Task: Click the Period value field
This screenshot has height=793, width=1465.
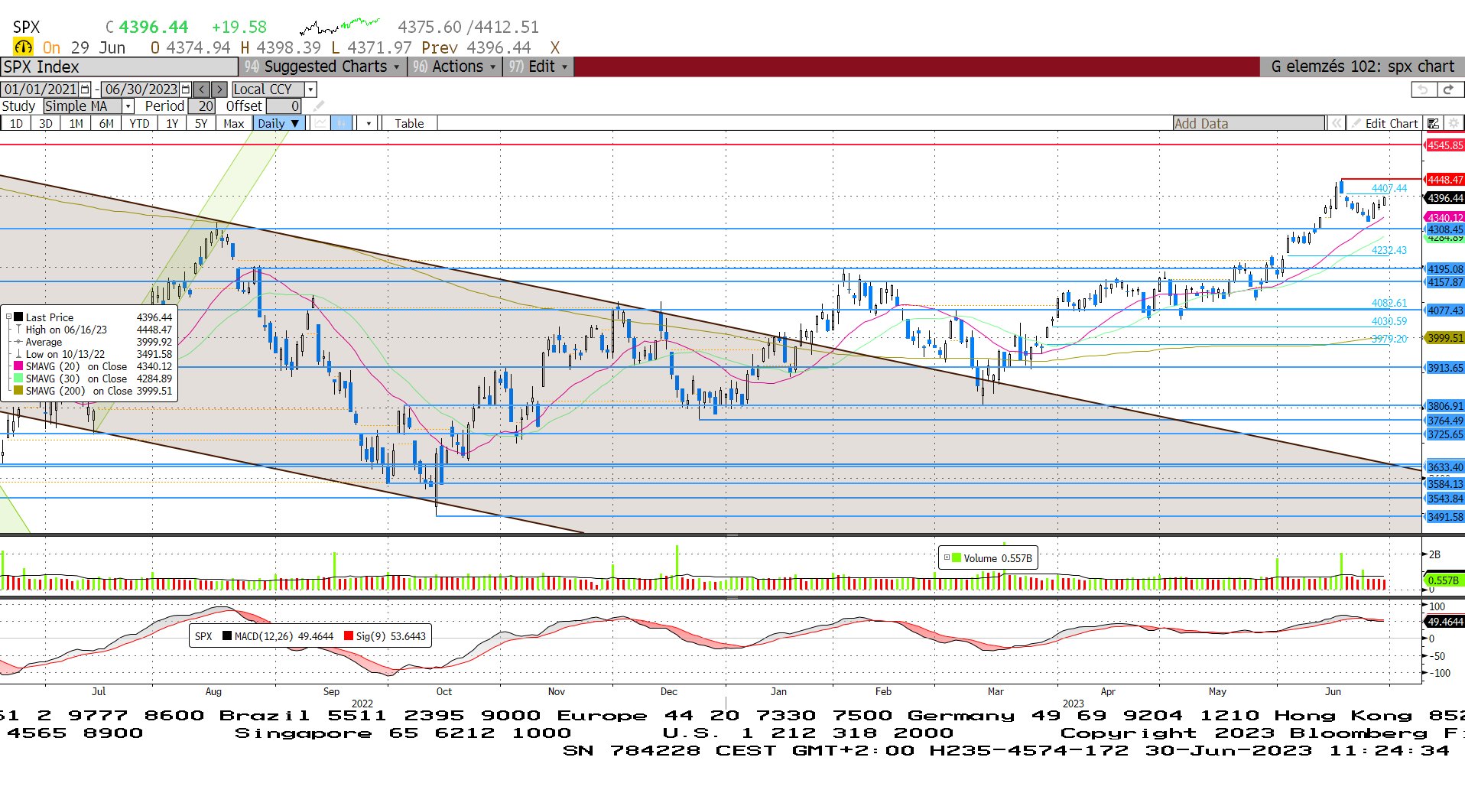Action: pos(202,106)
